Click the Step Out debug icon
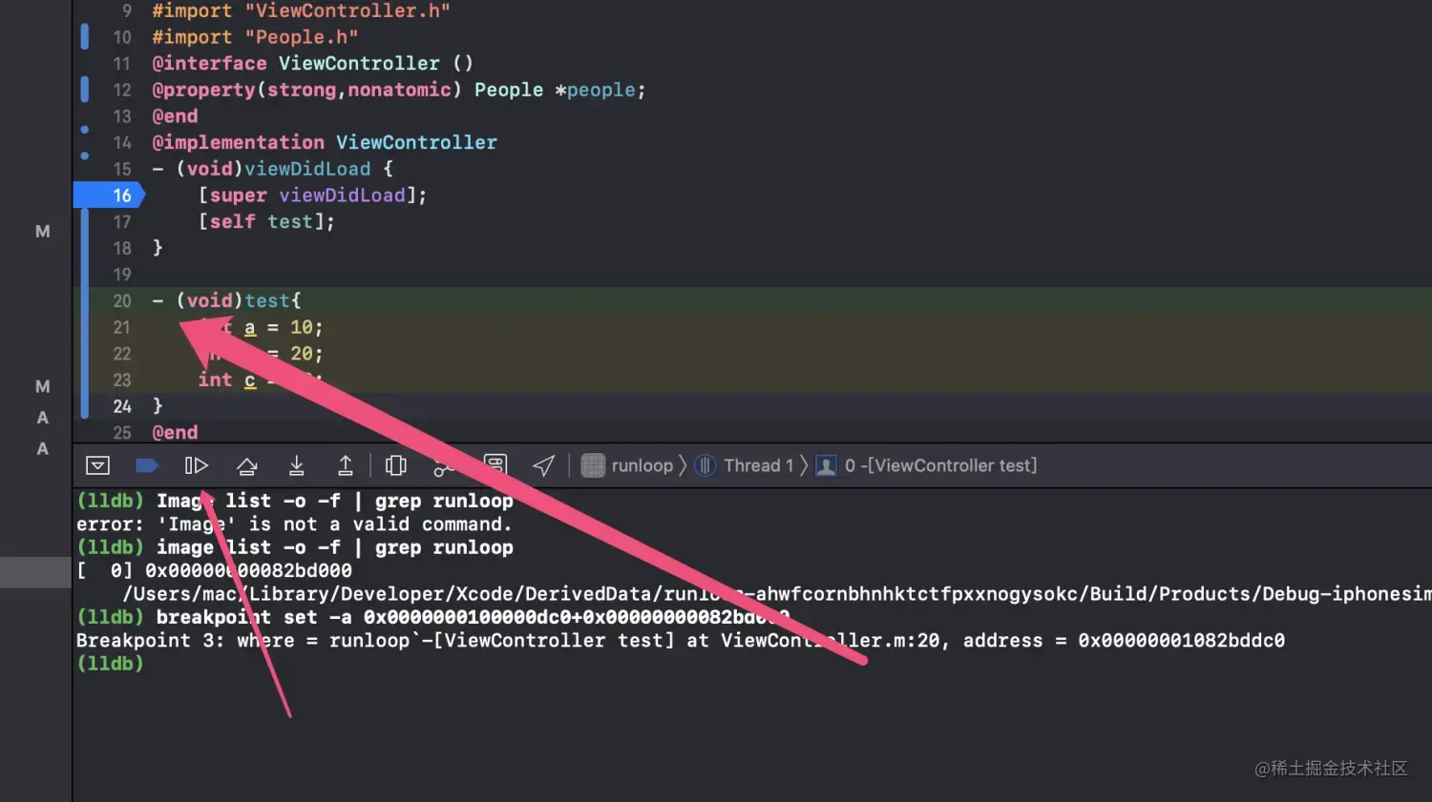Screen dimensions: 1432x802 point(346,465)
